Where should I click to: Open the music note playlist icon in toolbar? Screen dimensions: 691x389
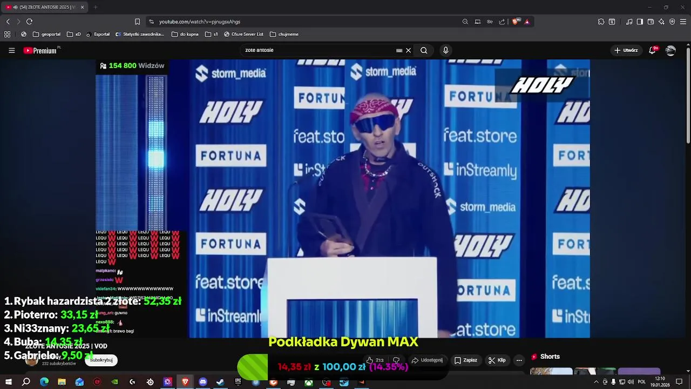[629, 22]
